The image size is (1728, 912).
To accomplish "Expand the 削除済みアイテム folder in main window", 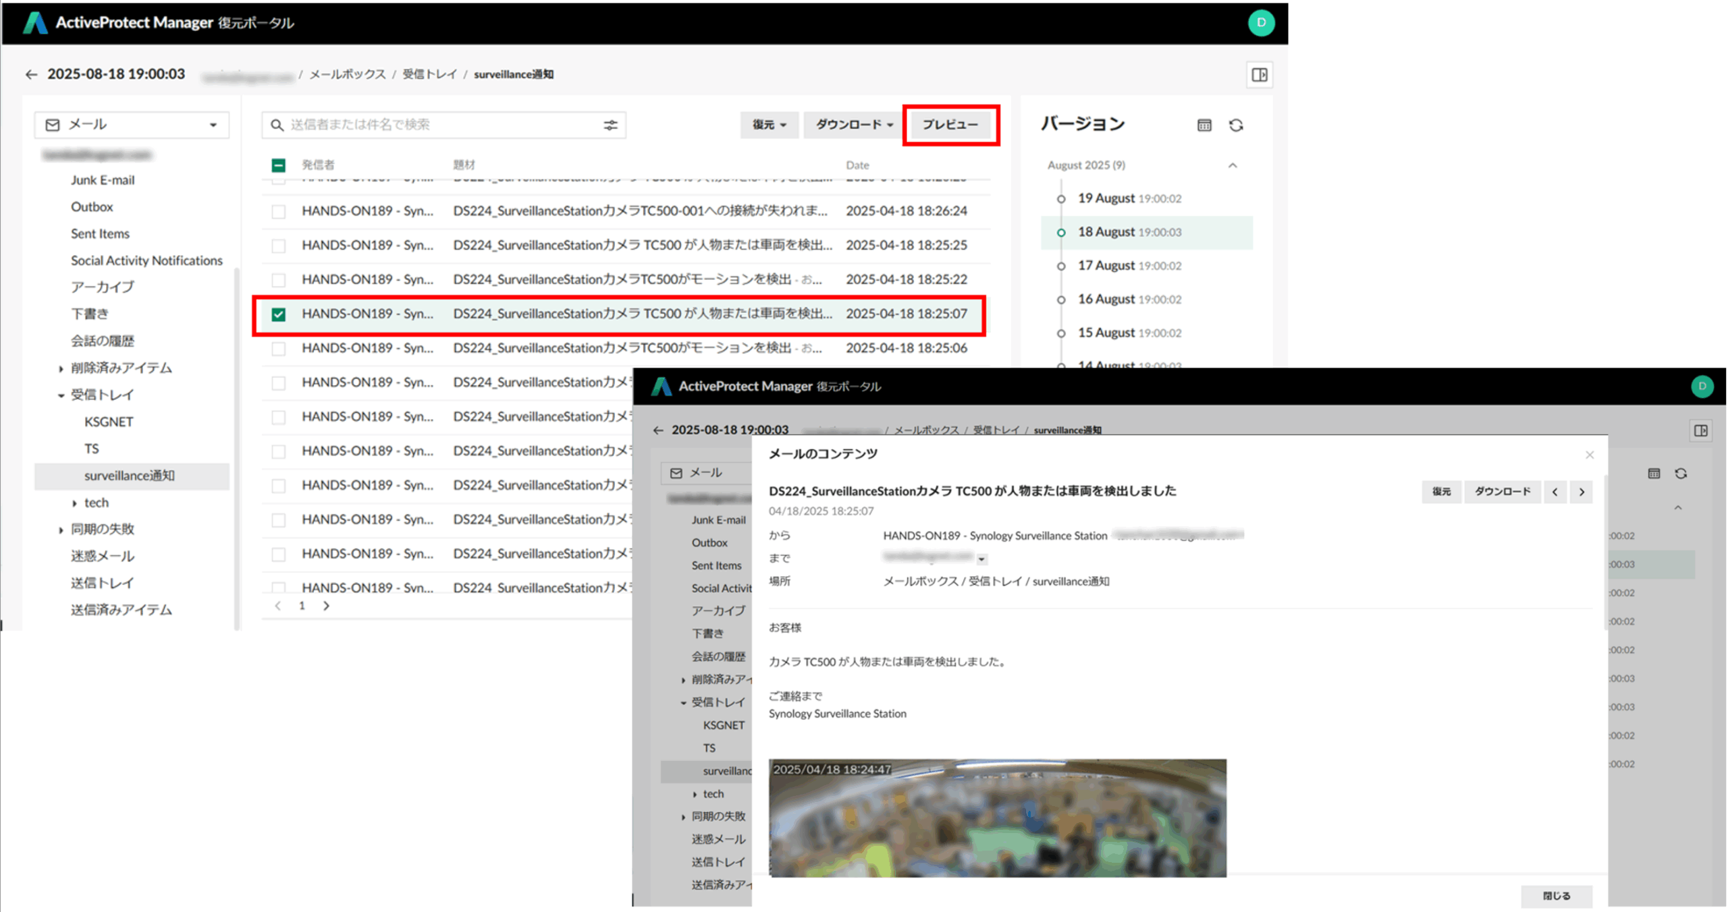I will coord(61,368).
